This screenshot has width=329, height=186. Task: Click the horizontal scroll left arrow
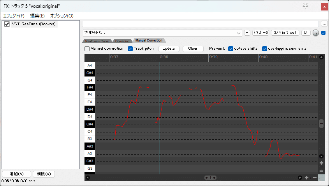(x=88, y=177)
